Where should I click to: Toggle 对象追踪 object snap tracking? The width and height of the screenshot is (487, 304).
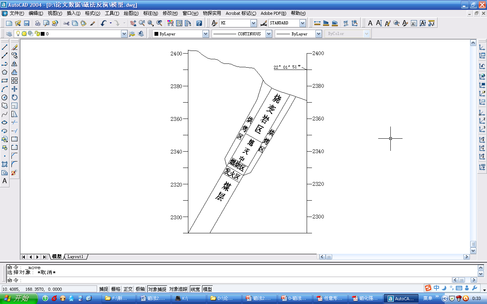point(178,289)
